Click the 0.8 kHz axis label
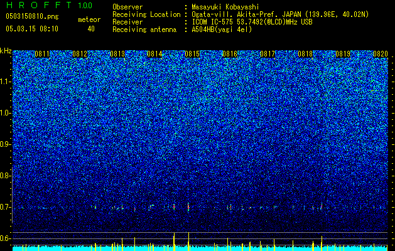 pyautogui.click(x=4, y=176)
